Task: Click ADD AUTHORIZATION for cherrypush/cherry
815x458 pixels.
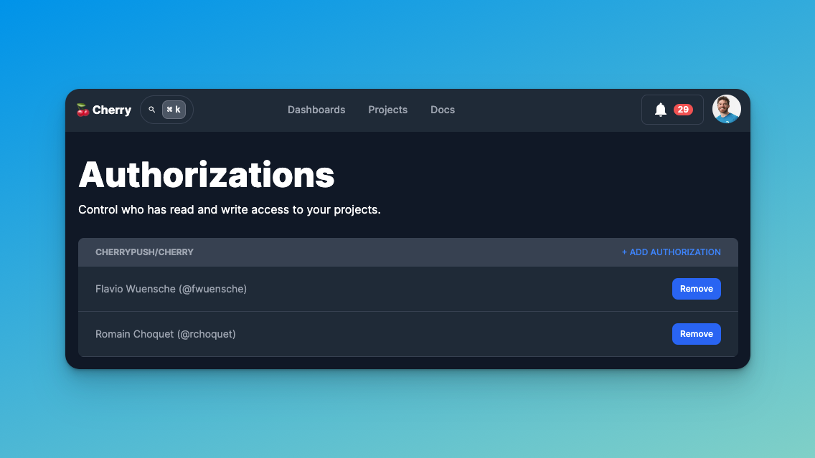Action: click(671, 252)
